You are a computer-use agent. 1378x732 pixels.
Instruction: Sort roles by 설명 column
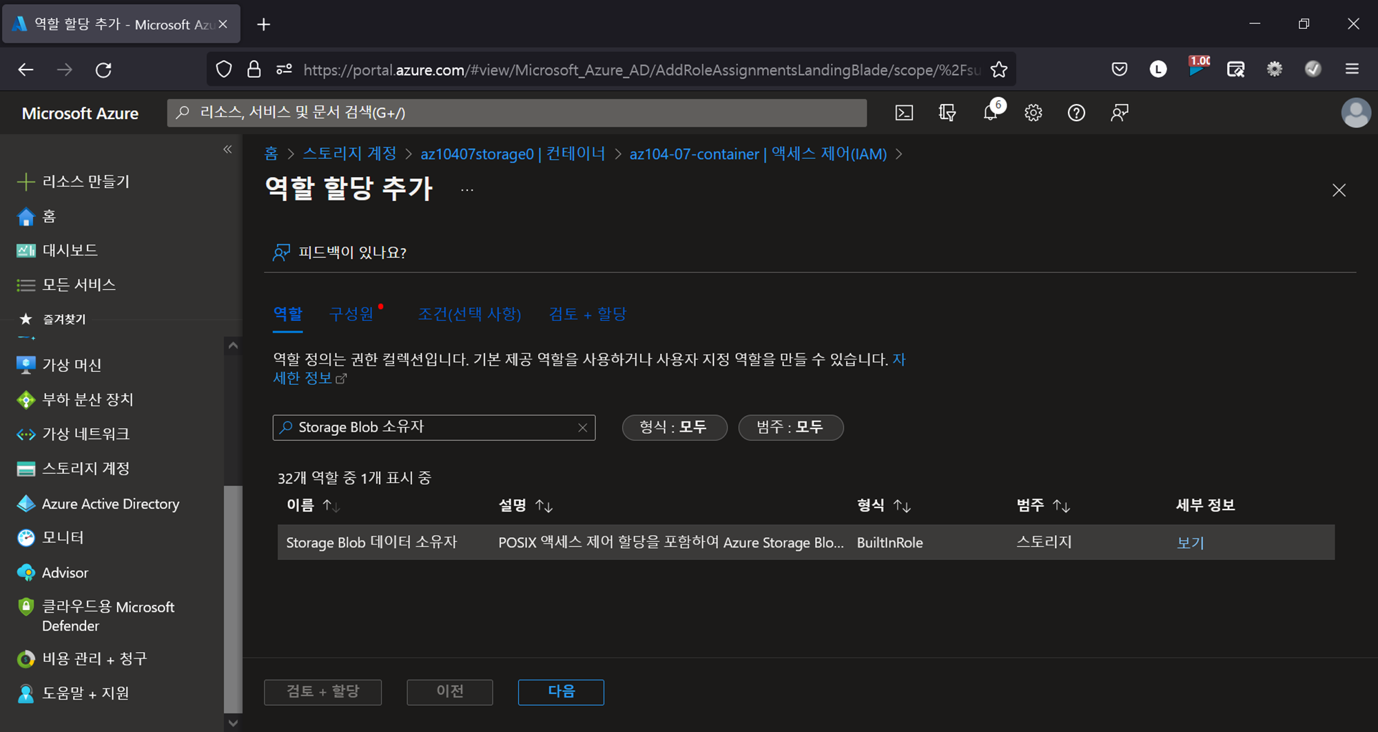pyautogui.click(x=525, y=505)
